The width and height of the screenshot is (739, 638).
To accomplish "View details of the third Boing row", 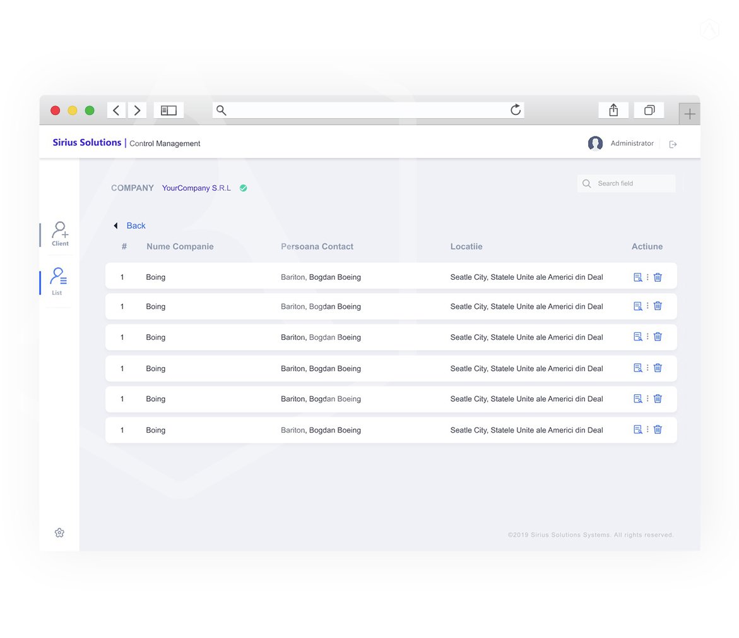I will 637,337.
